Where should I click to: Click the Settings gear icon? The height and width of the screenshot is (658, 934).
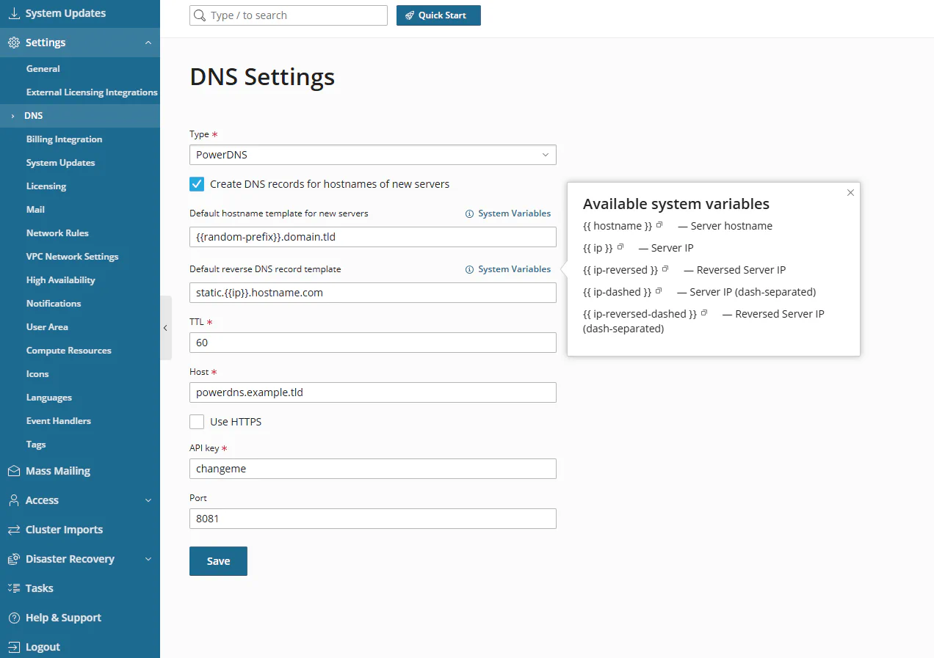point(14,43)
